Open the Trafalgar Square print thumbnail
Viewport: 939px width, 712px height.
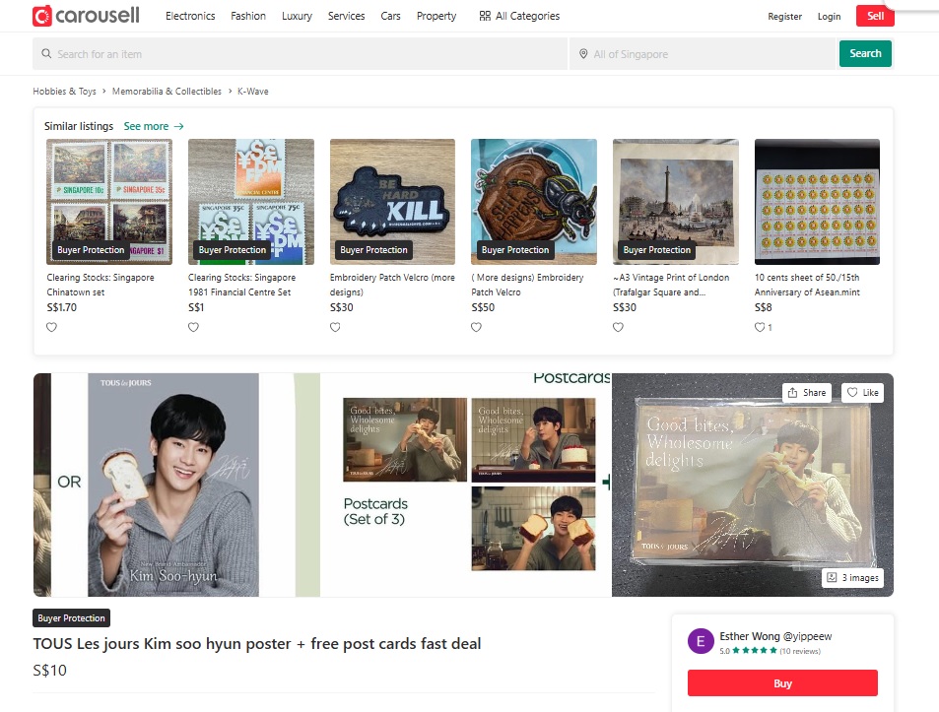[x=676, y=202]
